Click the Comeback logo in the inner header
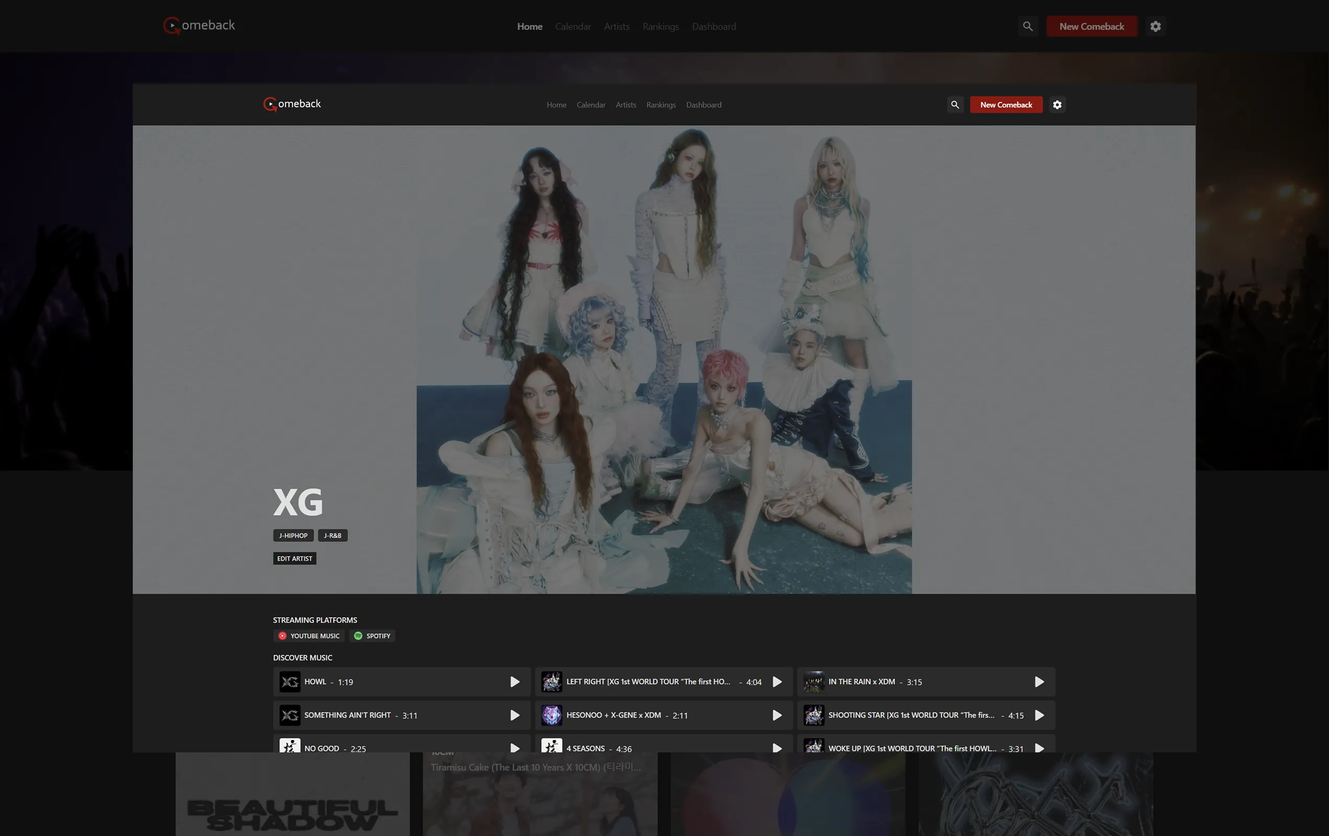This screenshot has height=836, width=1329. 292,104
